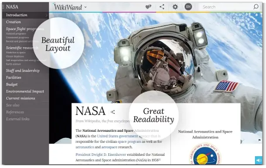Select Medicine in space subsection
The width and height of the screenshot is (266, 168).
click(16, 53)
